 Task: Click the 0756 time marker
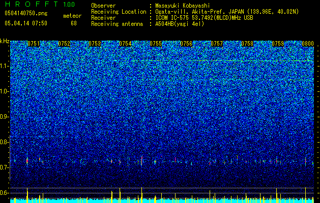pyautogui.click(x=186, y=44)
